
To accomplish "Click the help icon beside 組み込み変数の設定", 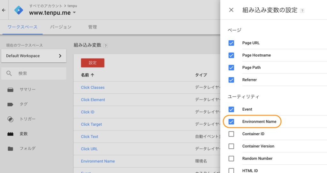I will pyautogui.click(x=302, y=11).
